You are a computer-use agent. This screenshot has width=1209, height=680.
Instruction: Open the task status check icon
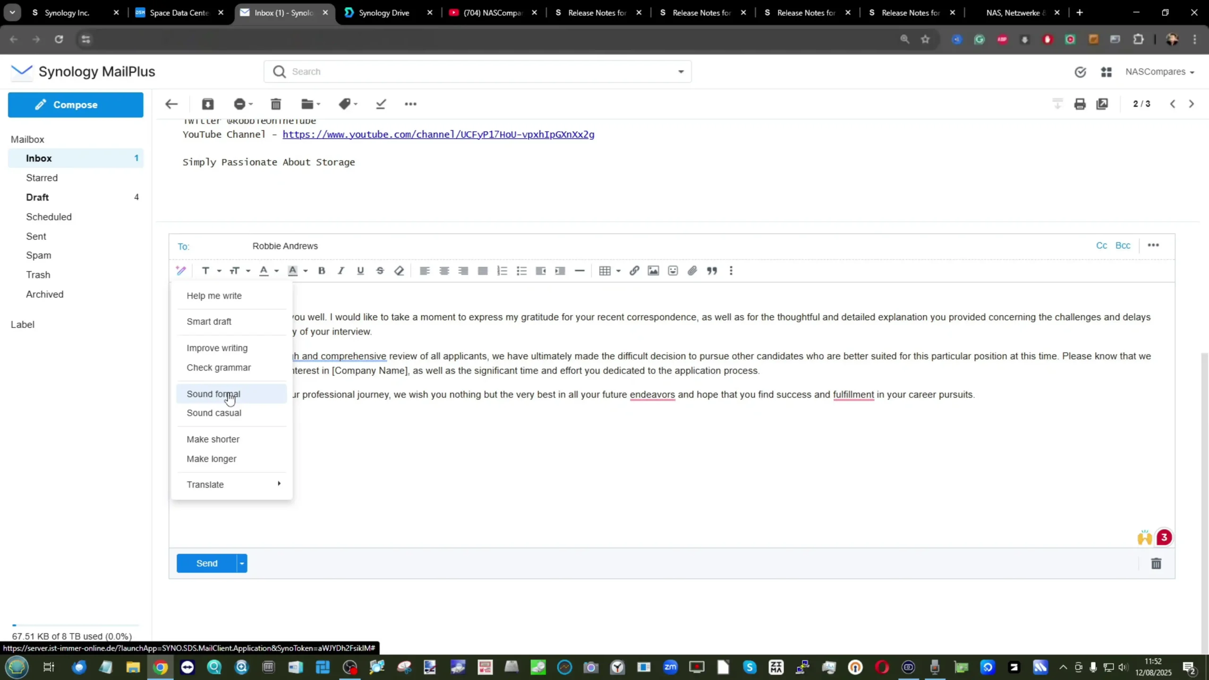pyautogui.click(x=1080, y=72)
